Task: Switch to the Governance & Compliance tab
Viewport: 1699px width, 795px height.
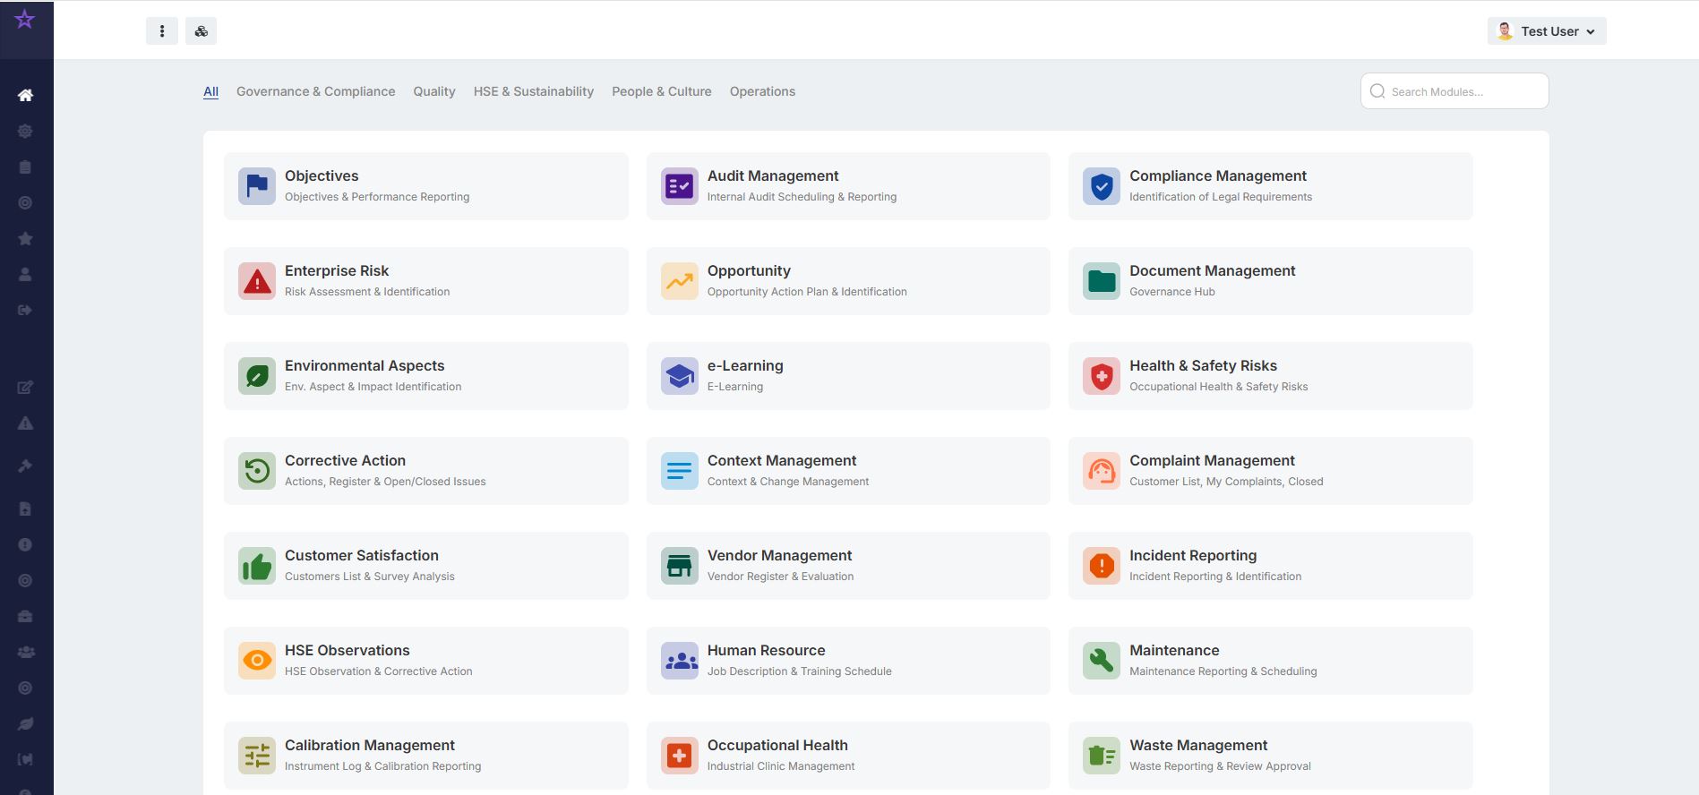Action: [315, 91]
